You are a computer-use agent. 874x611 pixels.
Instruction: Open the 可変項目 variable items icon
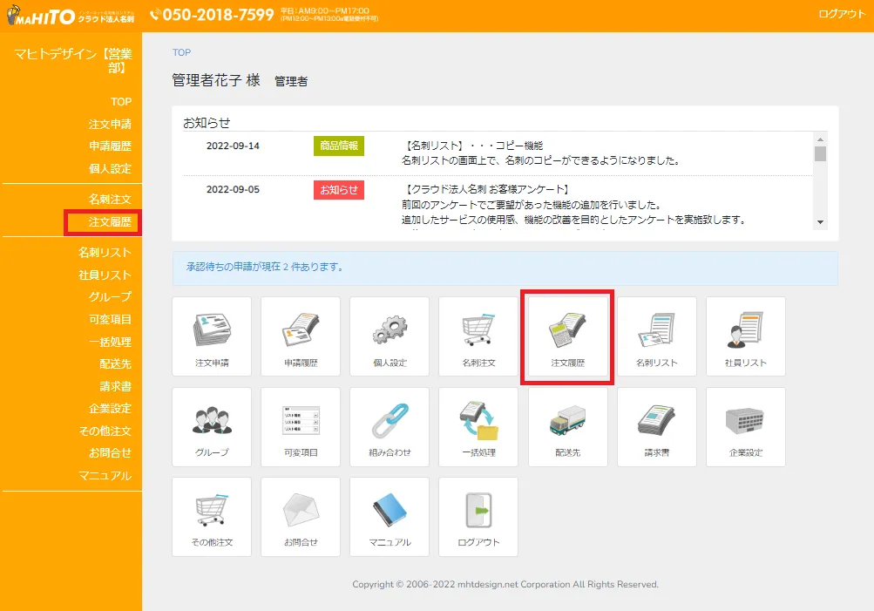[x=300, y=426]
